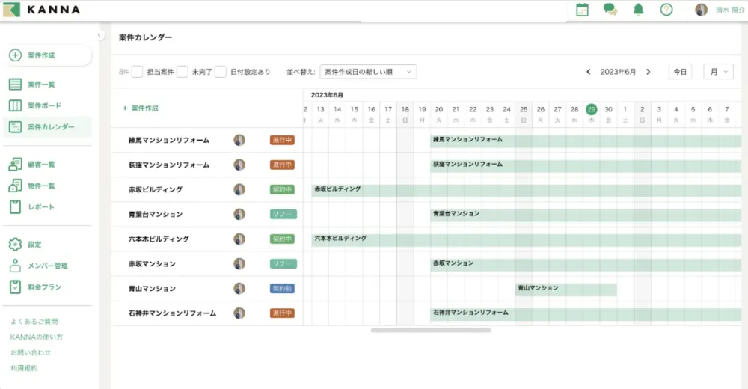The height and width of the screenshot is (389, 748).
Task: Click the 案件カレンダー sidebar icon
Action: 15,127
